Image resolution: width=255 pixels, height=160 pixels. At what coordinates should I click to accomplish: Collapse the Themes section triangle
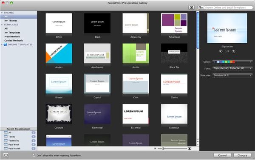pyautogui.click(x=2, y=13)
